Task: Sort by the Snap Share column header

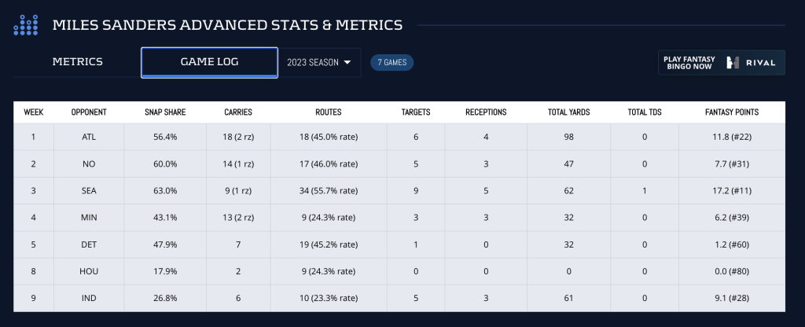Action: click(x=165, y=112)
